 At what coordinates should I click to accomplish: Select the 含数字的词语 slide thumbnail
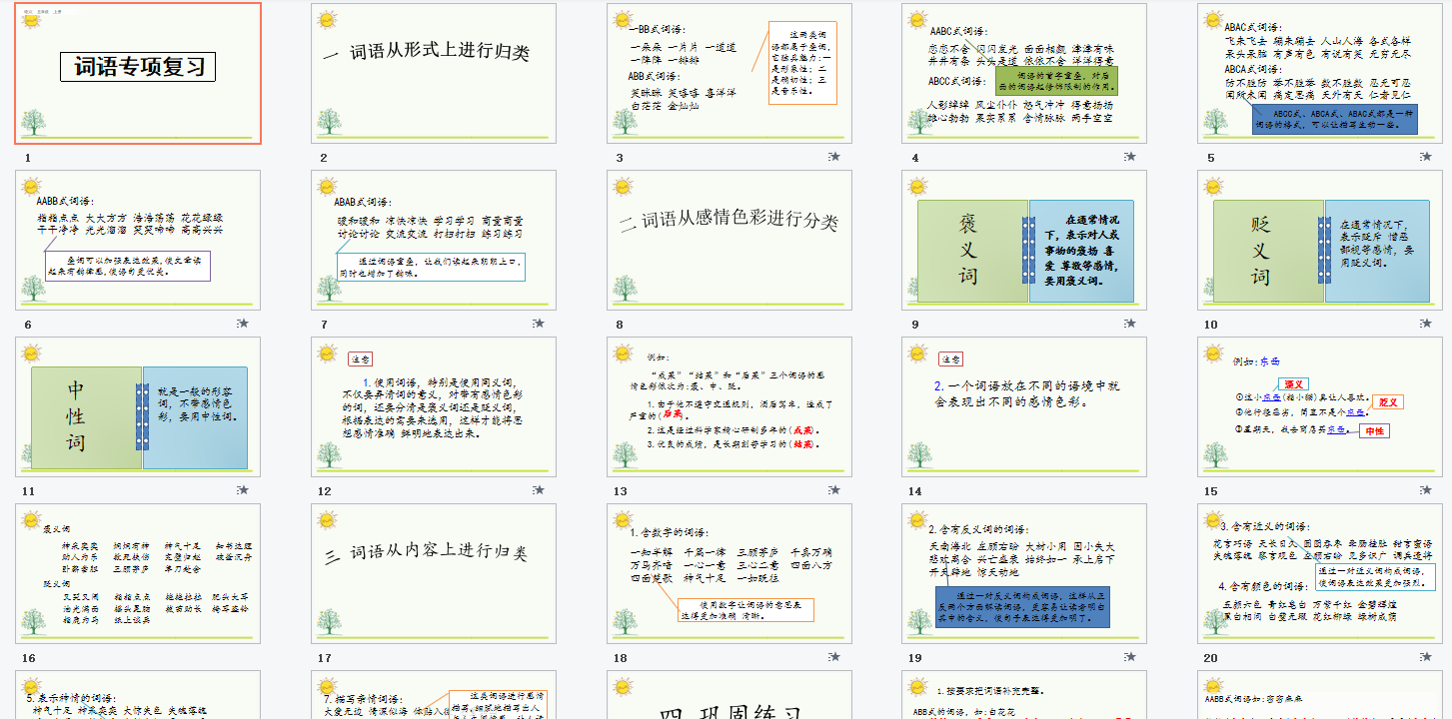tap(729, 573)
